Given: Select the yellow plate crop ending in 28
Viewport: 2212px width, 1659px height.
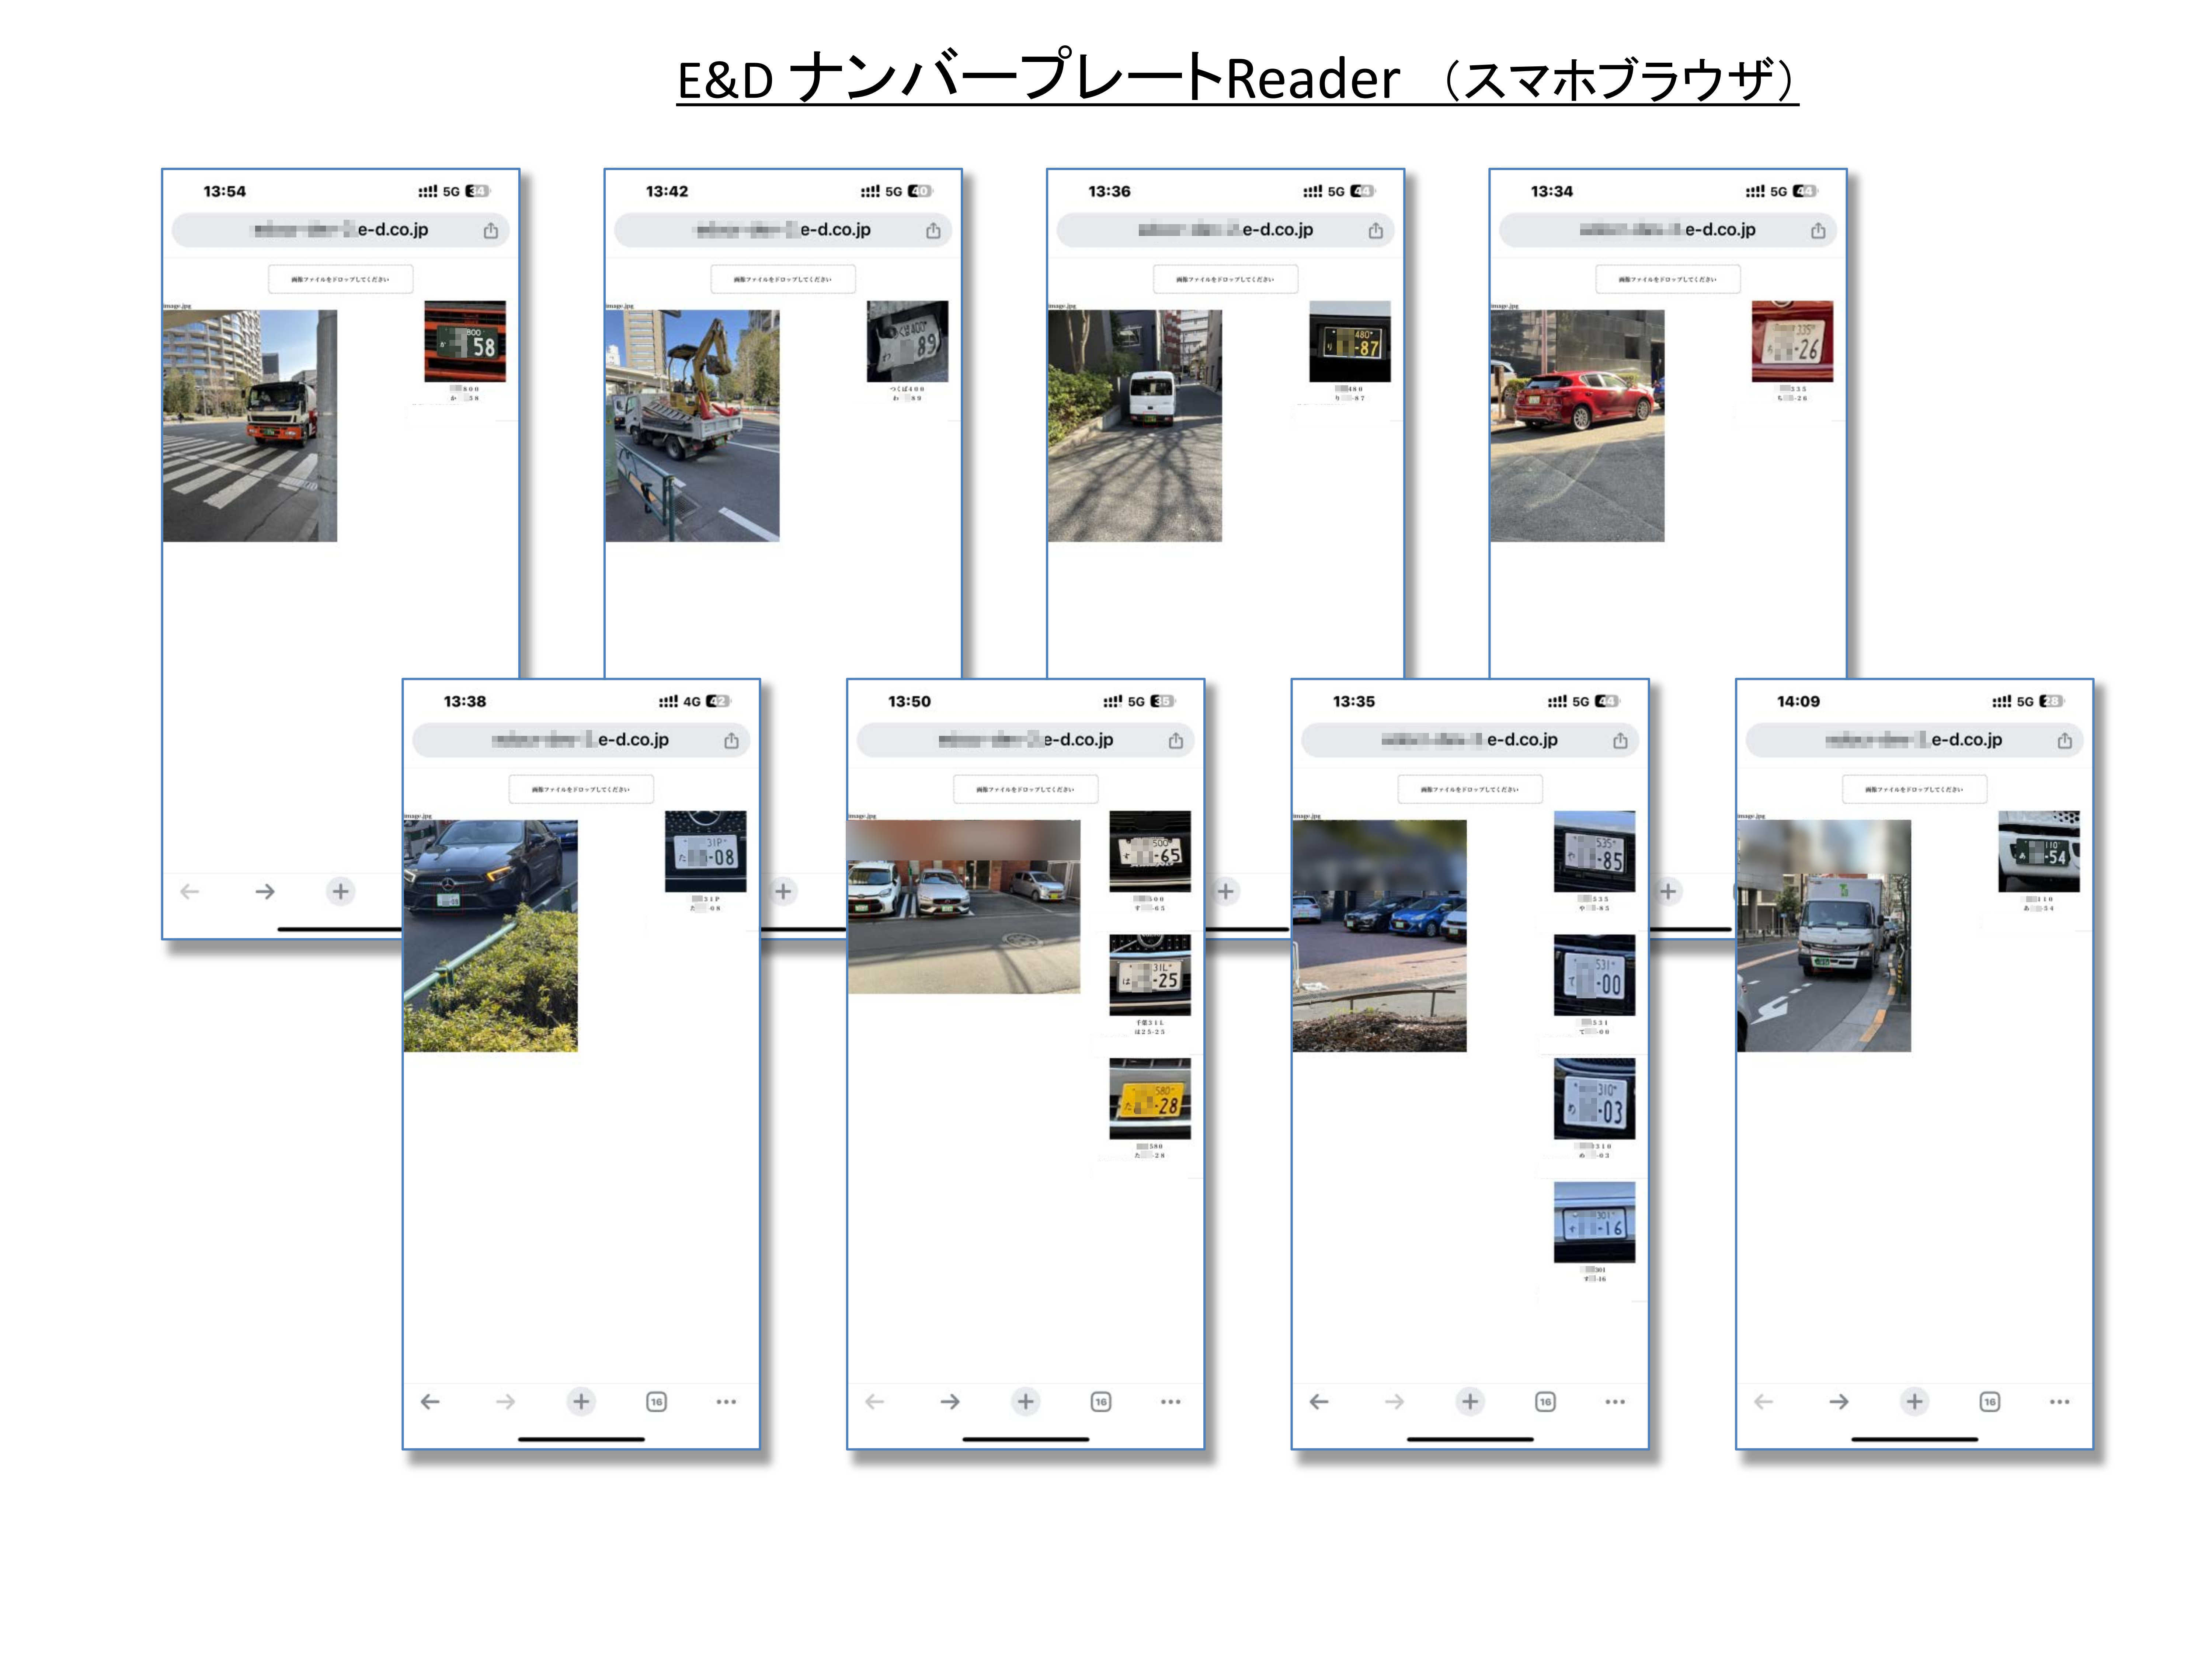Looking at the screenshot, I should 1150,1099.
